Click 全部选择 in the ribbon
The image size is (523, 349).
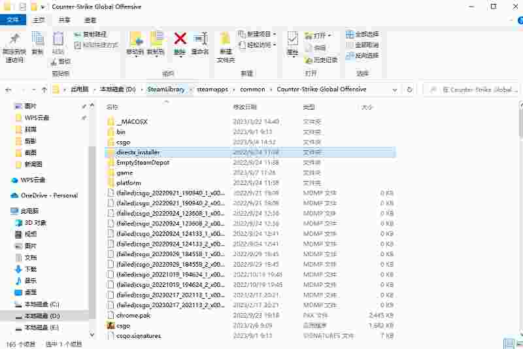pos(362,34)
